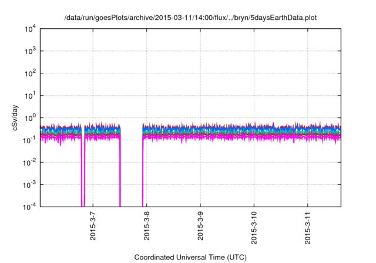Click the y-axis tick label 10^2
The width and height of the screenshot is (376, 263).
coord(30,73)
